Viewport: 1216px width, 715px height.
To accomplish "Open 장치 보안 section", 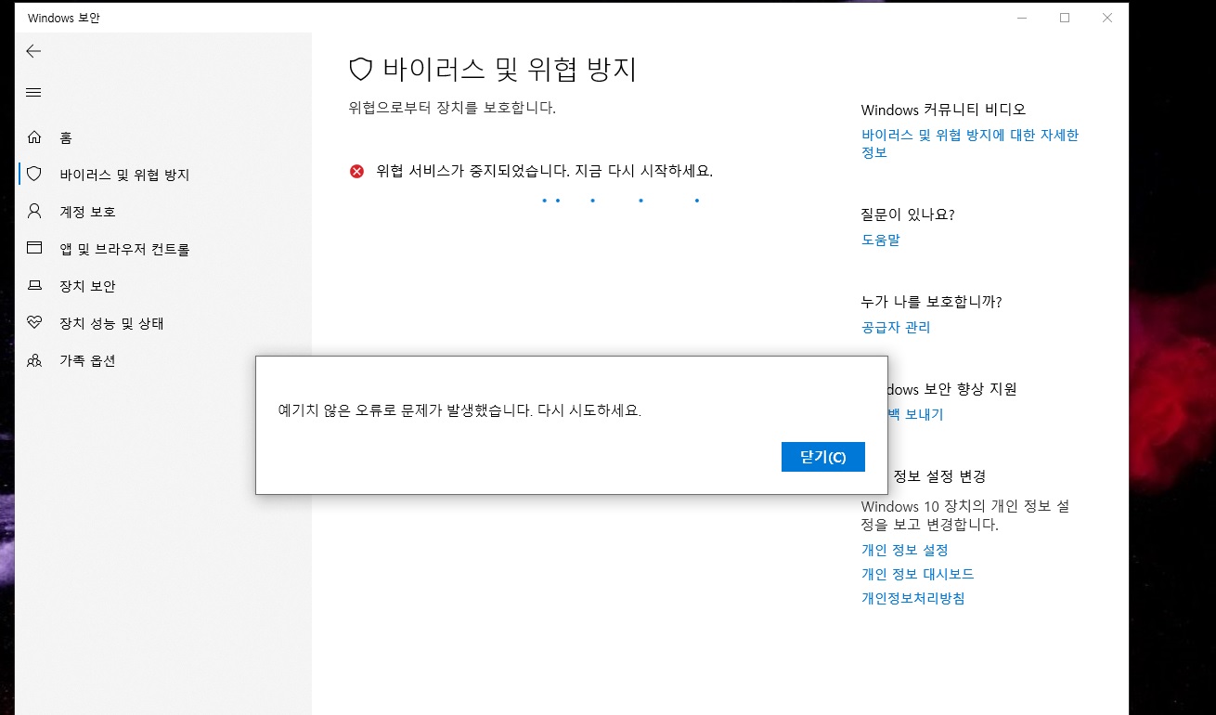I will (87, 286).
